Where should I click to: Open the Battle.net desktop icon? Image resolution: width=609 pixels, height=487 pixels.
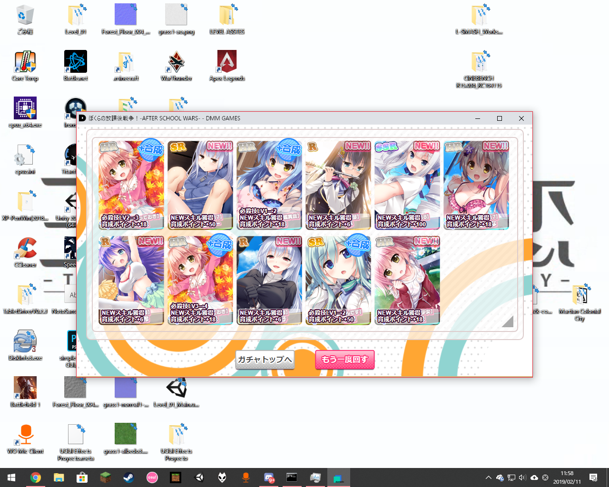(76, 62)
